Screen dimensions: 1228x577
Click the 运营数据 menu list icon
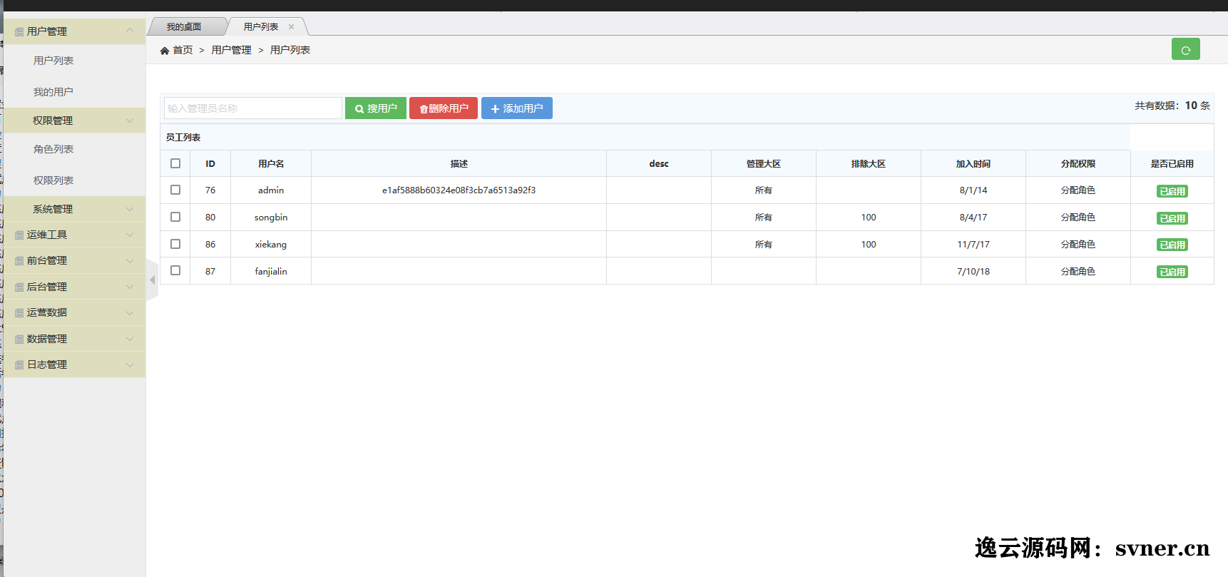[19, 313]
